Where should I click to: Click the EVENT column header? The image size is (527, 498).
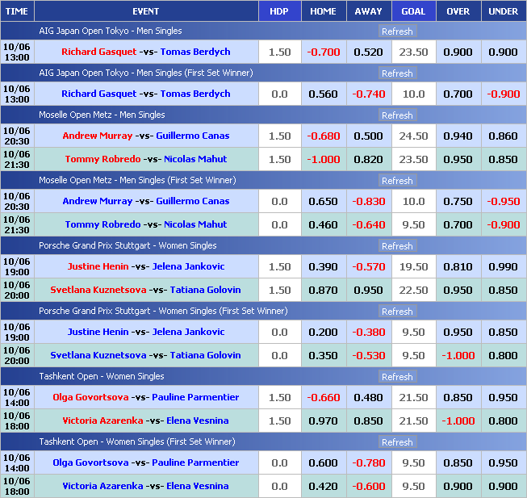[145, 11]
